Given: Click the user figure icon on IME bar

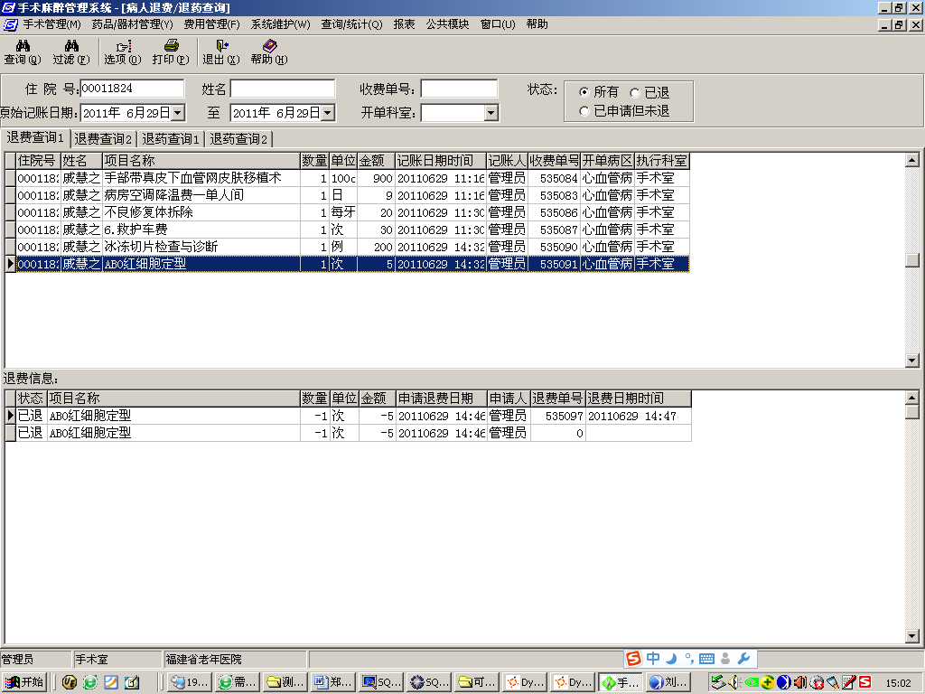Looking at the screenshot, I should click(x=725, y=659).
